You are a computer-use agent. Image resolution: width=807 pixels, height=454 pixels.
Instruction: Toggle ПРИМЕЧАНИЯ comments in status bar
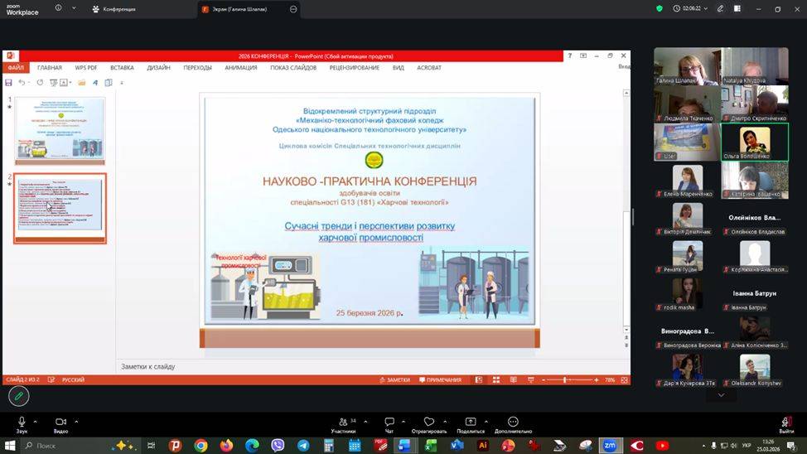tap(440, 379)
